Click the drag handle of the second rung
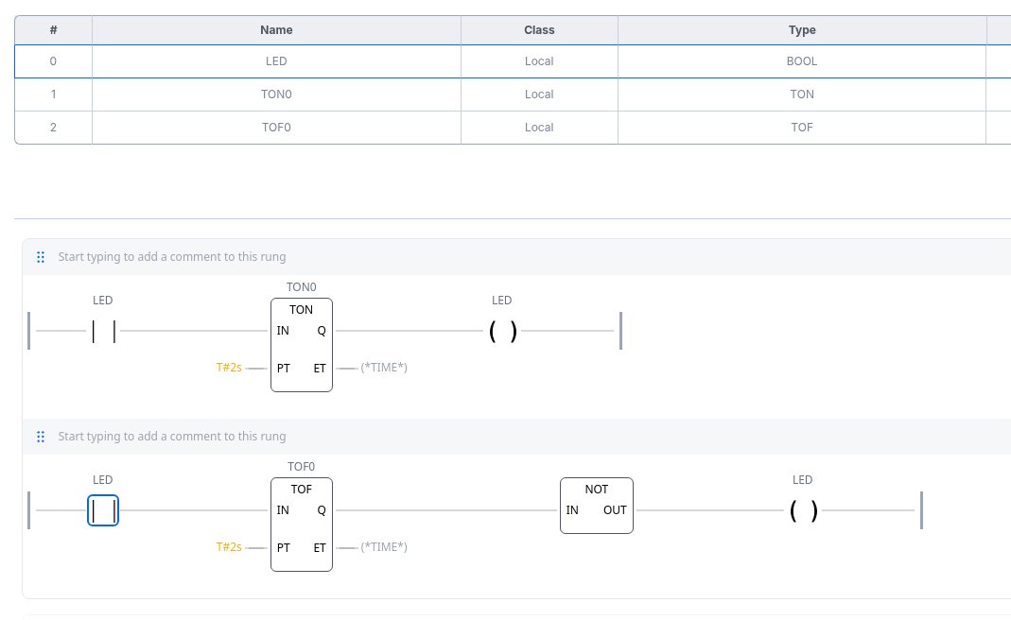Screen dimensions: 1011x620 [x=41, y=437]
